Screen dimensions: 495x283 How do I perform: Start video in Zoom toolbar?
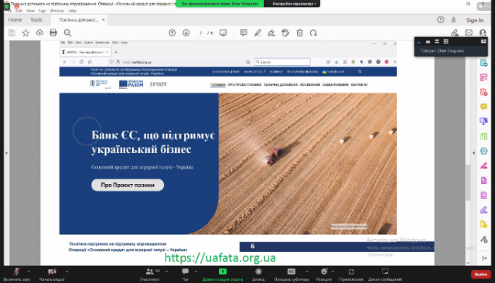(52, 274)
